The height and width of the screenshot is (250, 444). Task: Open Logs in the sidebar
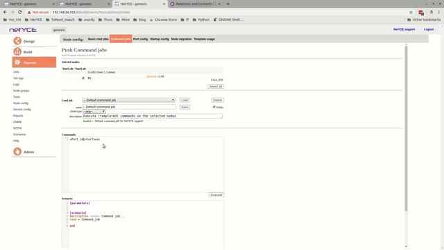tap(16, 85)
